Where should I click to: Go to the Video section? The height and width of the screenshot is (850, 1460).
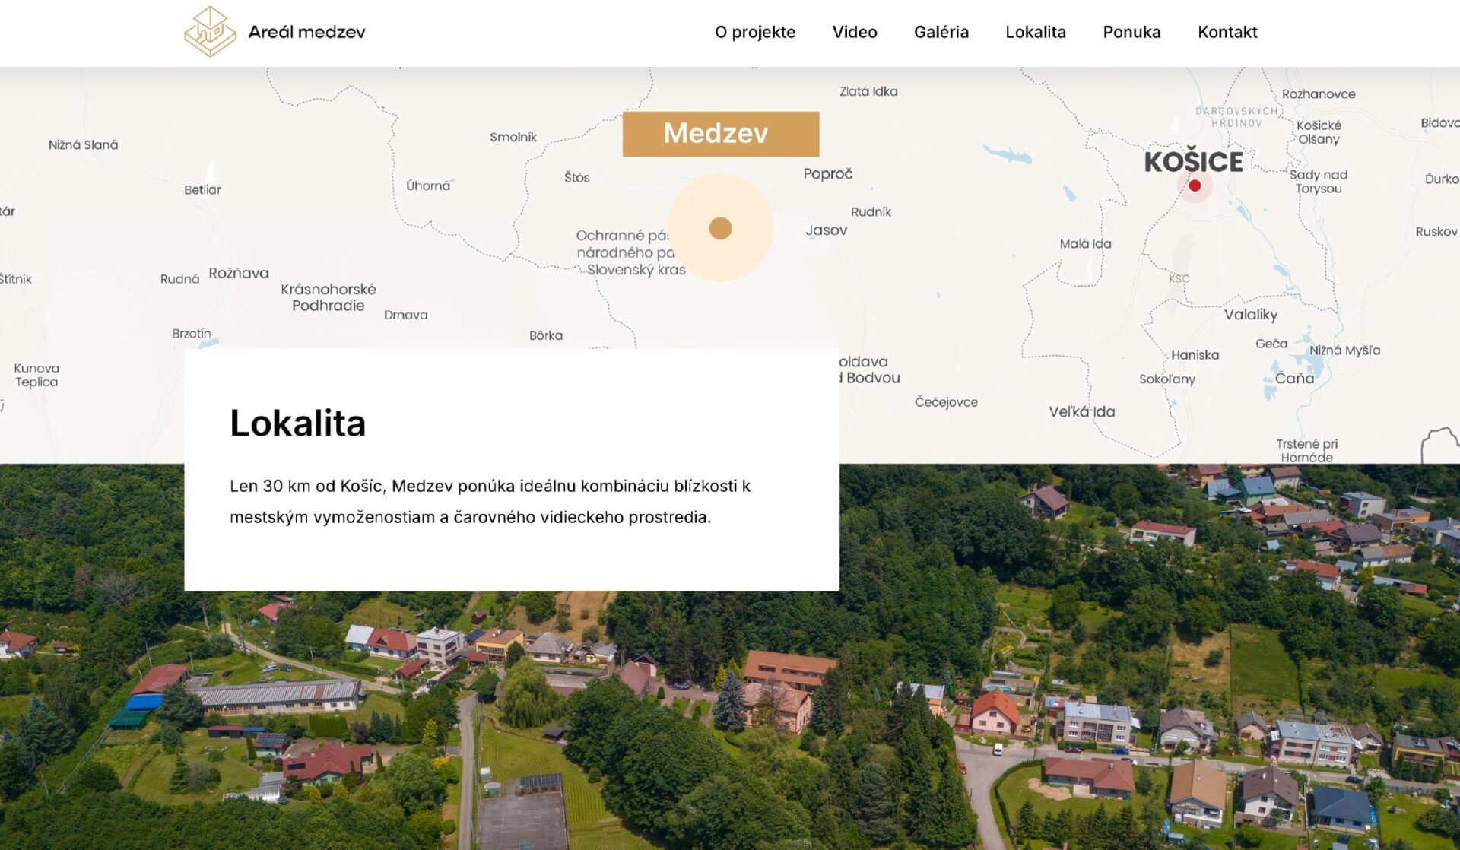(x=854, y=32)
